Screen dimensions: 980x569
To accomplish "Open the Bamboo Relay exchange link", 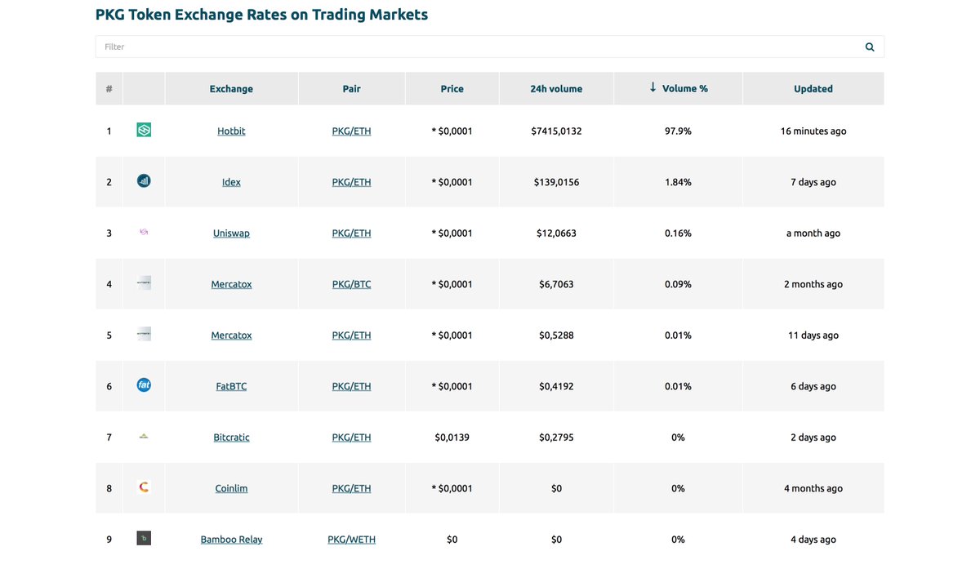I will pos(231,539).
